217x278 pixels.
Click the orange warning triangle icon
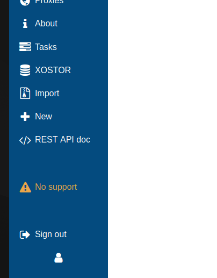[x=25, y=187]
